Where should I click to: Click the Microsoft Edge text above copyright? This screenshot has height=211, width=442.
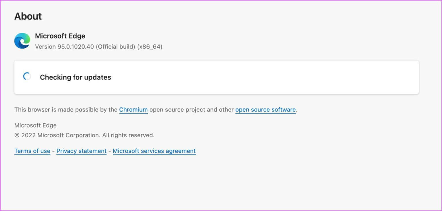(35, 125)
